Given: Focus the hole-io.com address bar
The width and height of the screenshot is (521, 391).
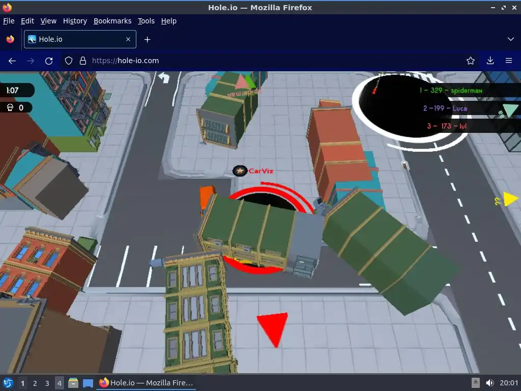Looking at the screenshot, I should tap(266, 61).
